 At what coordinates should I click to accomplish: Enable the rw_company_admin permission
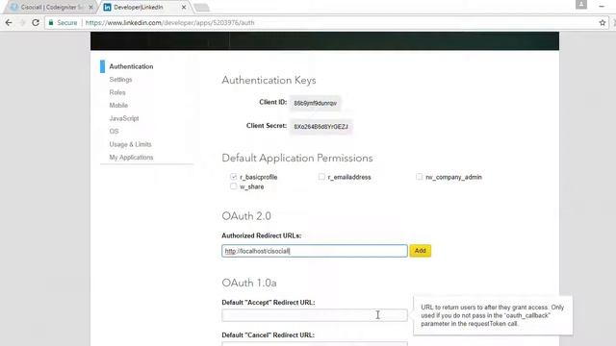(420, 177)
